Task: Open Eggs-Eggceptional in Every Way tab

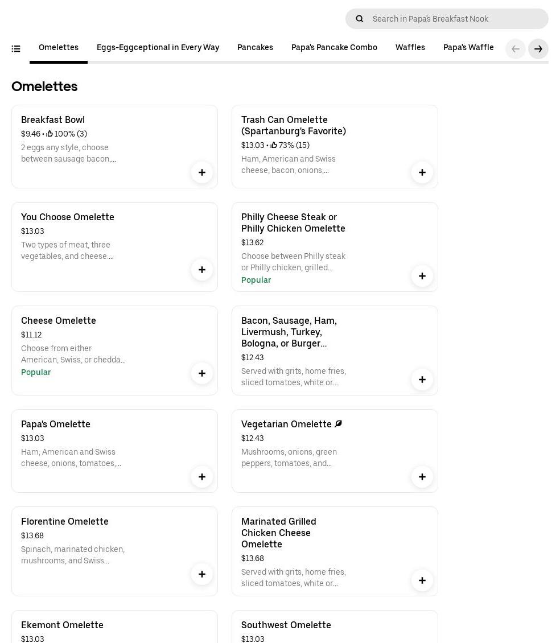Action: click(158, 48)
